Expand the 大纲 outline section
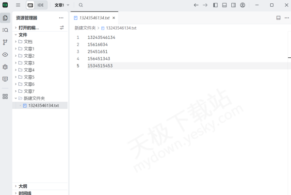Viewport: 291px width, 195px height. pyautogui.click(x=23, y=186)
